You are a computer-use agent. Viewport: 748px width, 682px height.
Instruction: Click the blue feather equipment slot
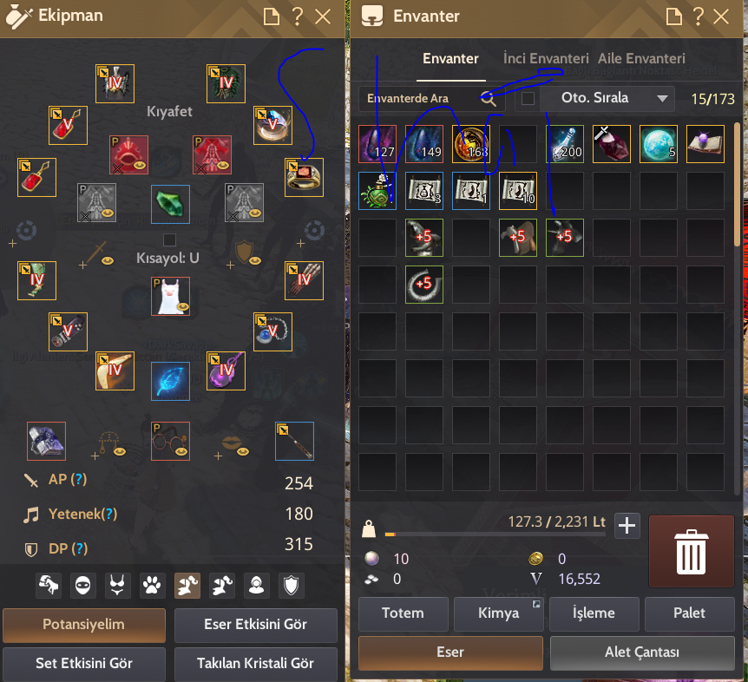coord(170,382)
